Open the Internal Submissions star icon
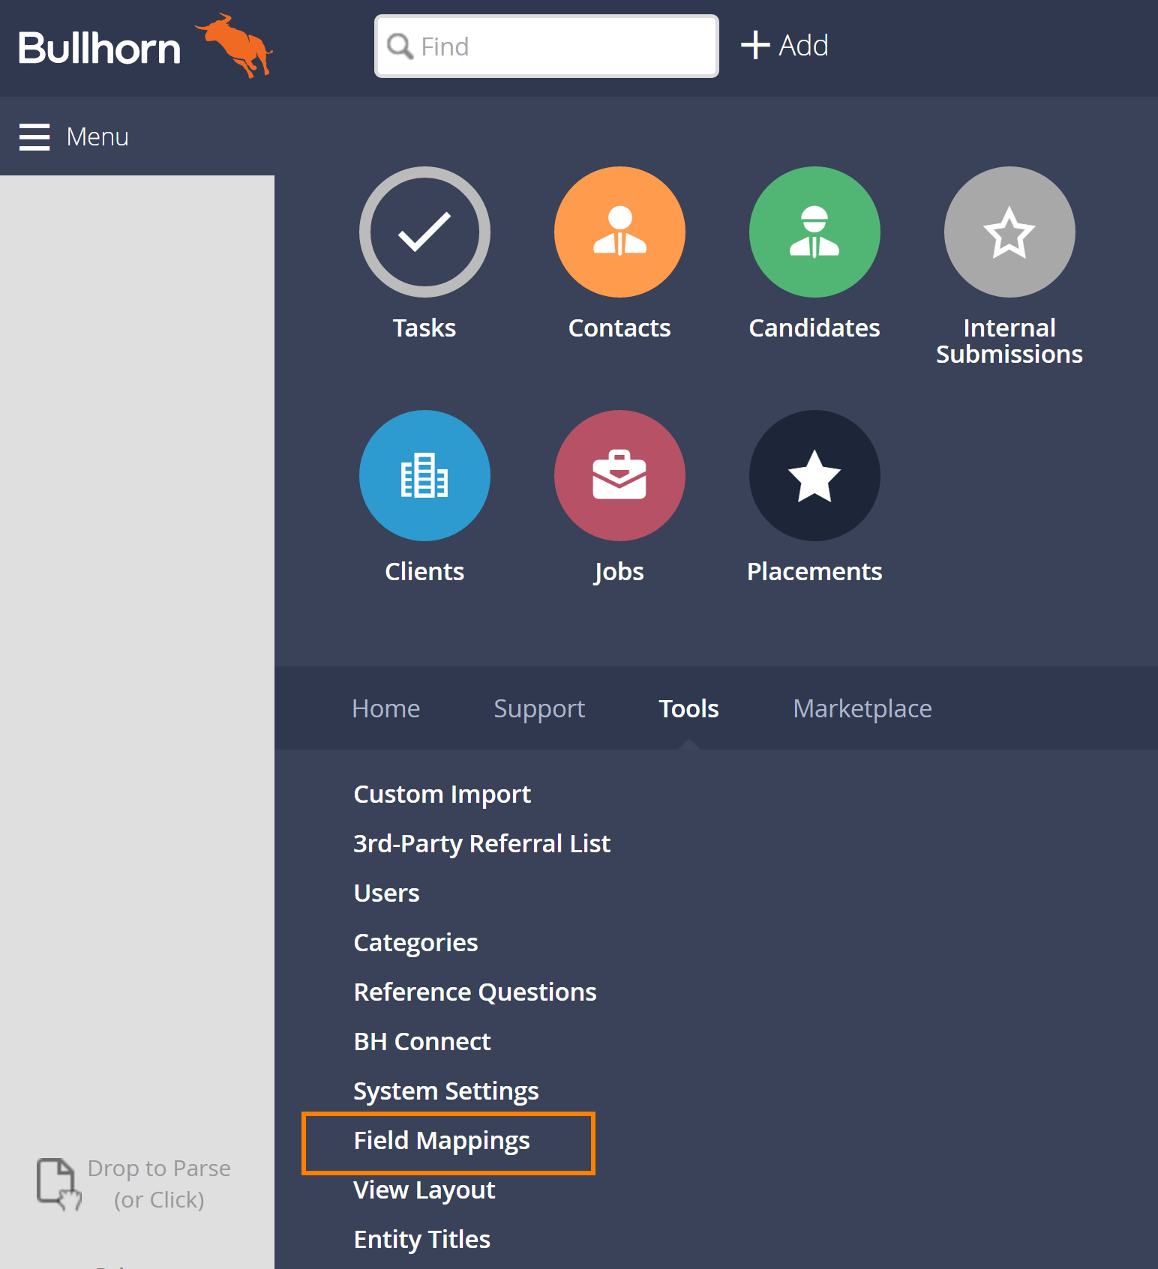Viewport: 1158px width, 1269px height. click(x=1009, y=232)
